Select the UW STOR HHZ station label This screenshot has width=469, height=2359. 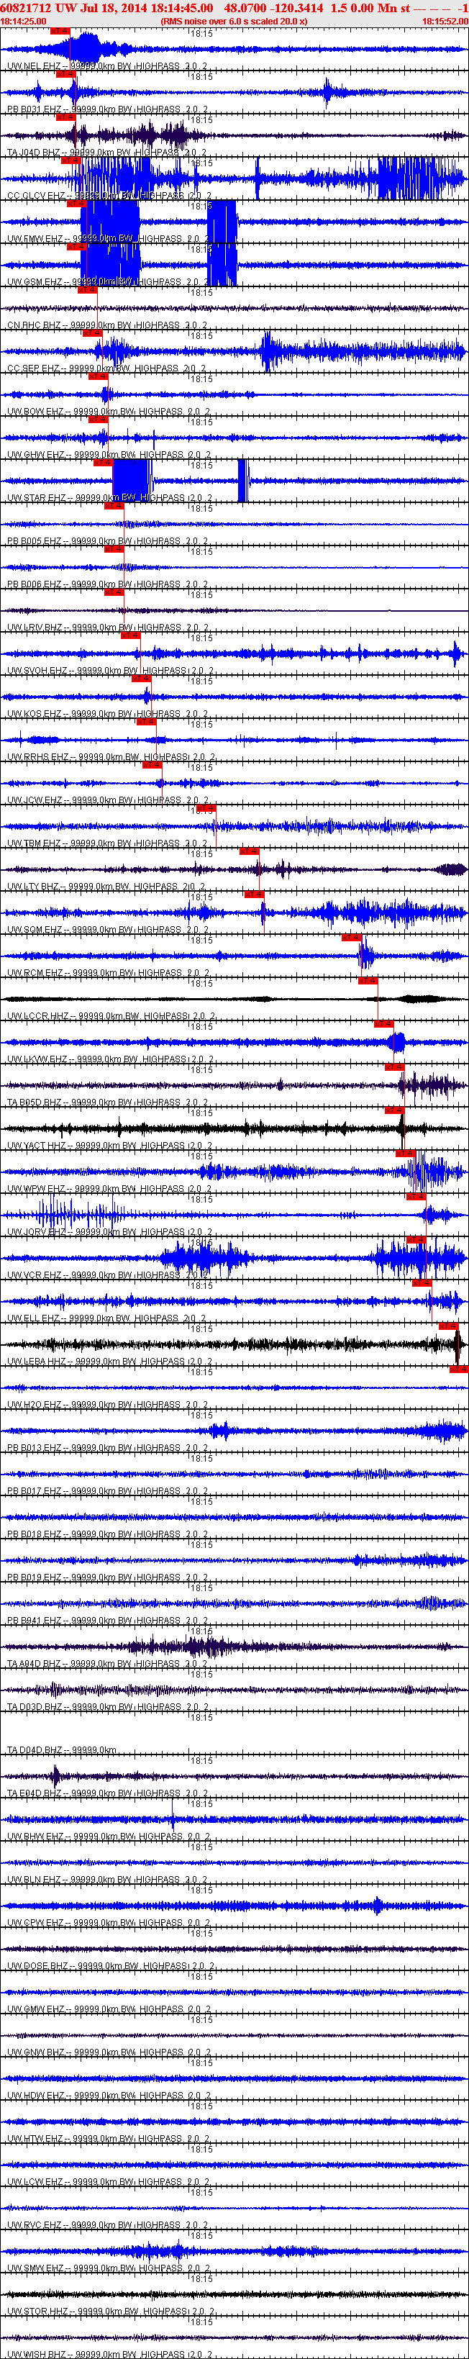click(110, 2312)
